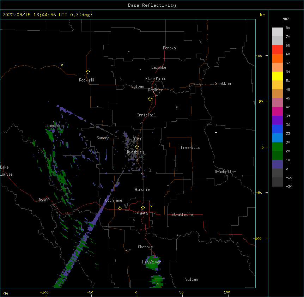Screen dimensions: 304x297
Task: Select the yellow 51-54 dBZ legend swatch
Action: pos(277,76)
